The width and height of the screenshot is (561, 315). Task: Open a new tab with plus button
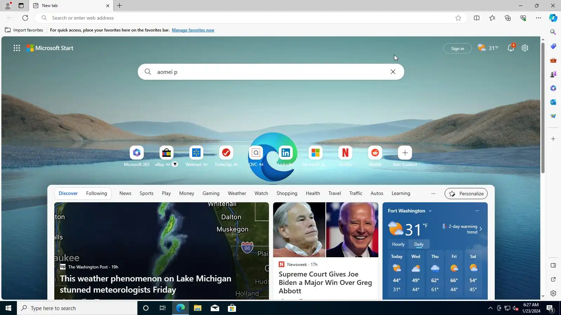[x=120, y=6]
